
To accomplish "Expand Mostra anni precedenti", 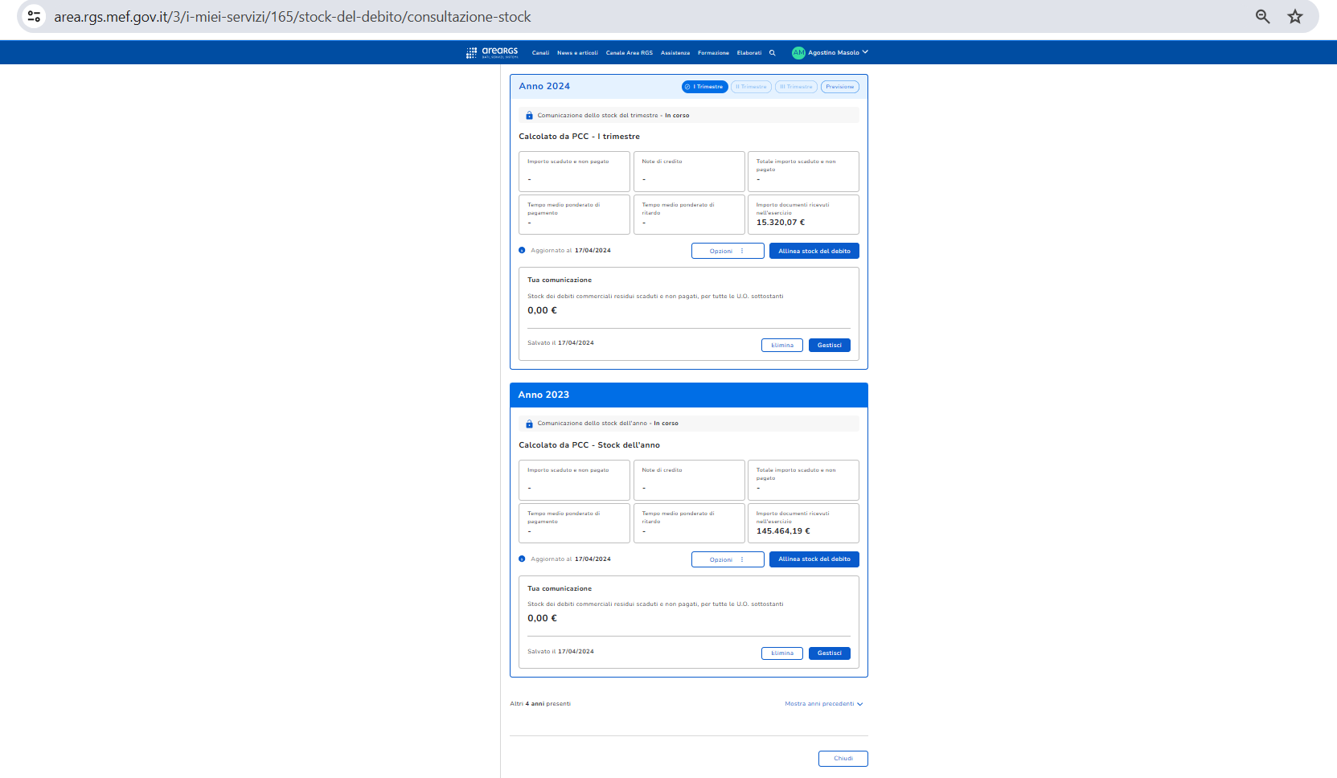I will click(x=823, y=704).
